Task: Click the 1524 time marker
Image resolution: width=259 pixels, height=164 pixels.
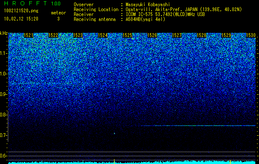Action: (103, 35)
